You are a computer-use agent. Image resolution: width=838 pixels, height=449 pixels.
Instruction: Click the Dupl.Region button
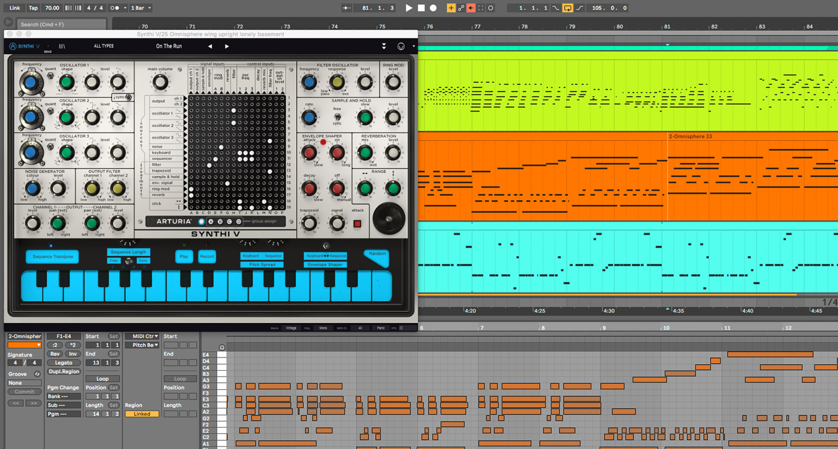tap(64, 372)
